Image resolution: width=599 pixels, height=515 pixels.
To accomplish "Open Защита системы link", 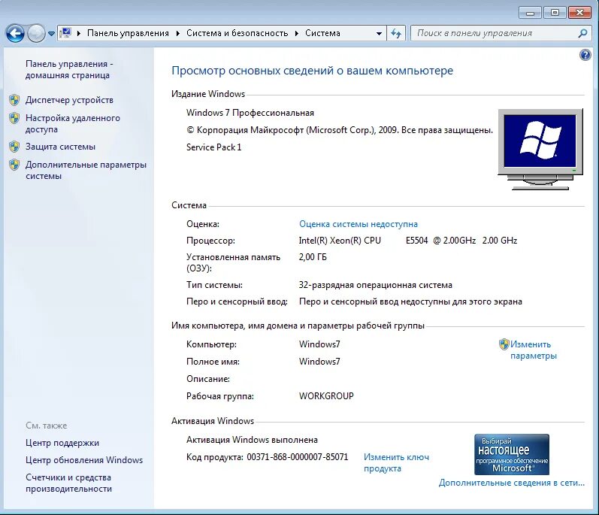I will click(x=60, y=147).
